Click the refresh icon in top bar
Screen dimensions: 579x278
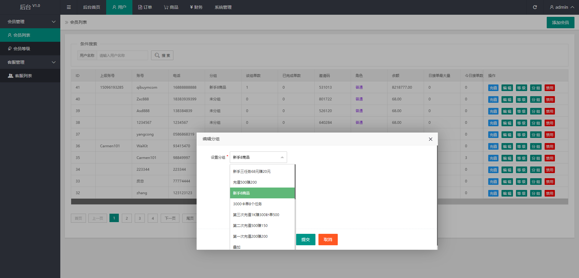(x=535, y=7)
